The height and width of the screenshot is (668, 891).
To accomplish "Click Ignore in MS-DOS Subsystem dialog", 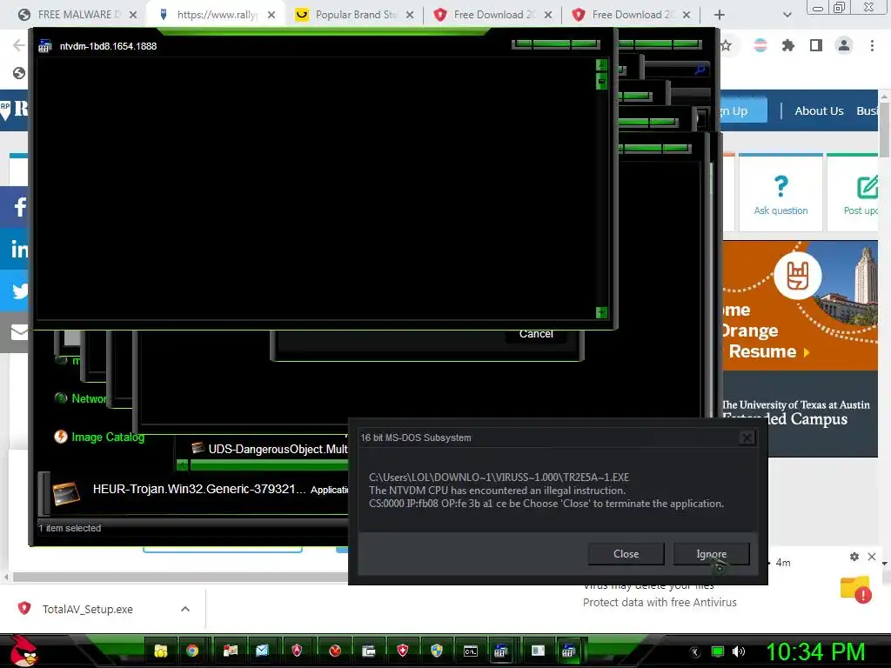I will tap(711, 554).
